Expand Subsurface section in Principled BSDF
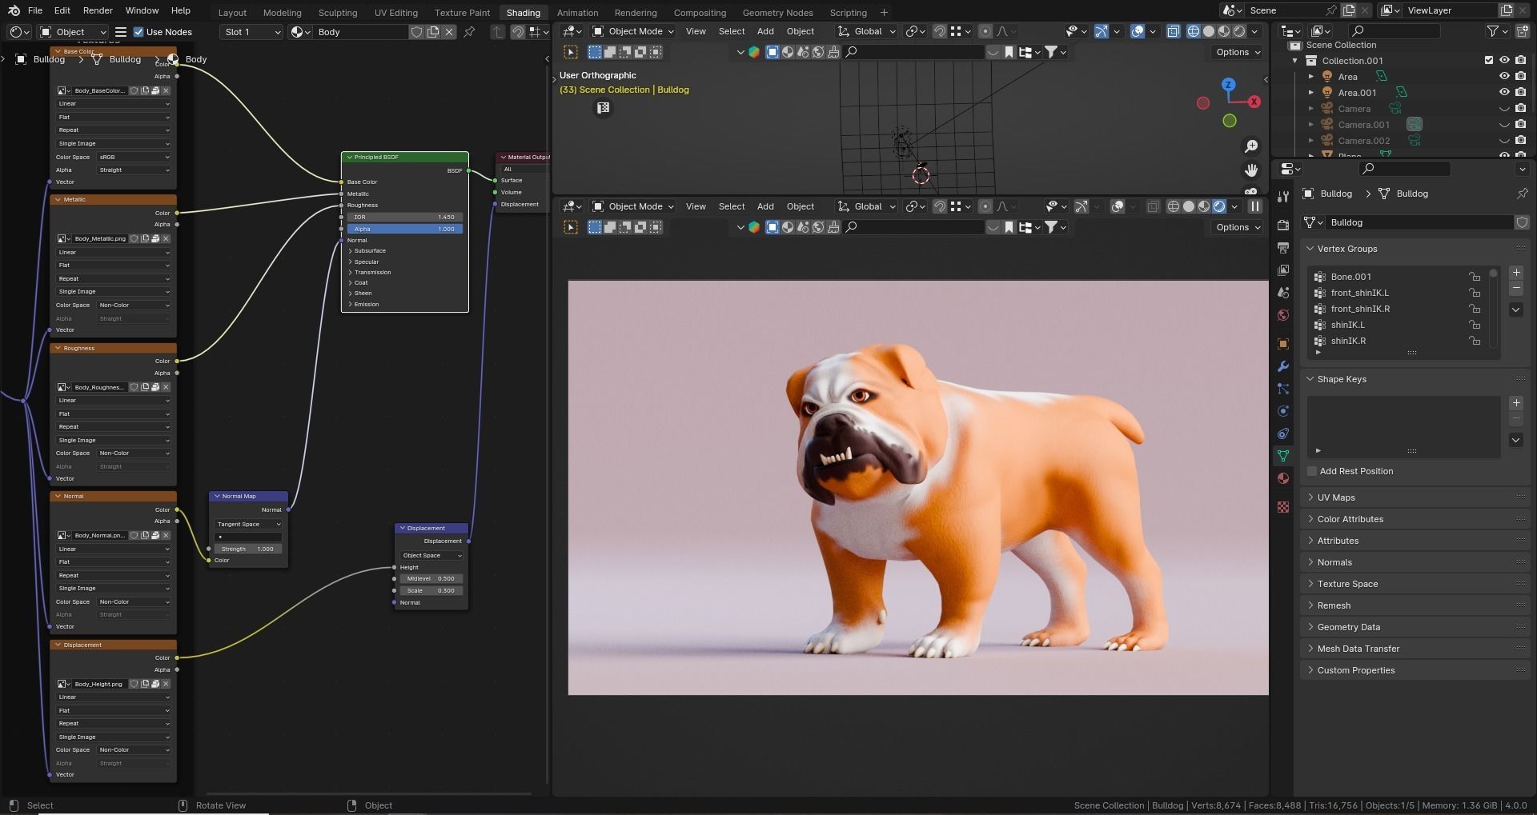 click(x=369, y=250)
